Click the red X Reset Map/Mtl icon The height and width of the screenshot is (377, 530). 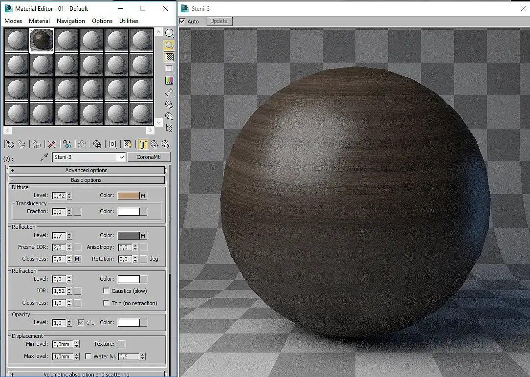coord(51,144)
